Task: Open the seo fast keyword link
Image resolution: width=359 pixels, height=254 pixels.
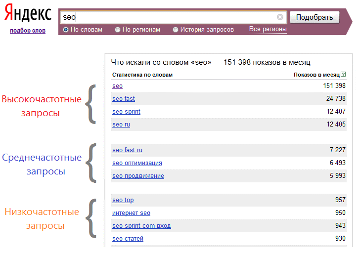Action: pyautogui.click(x=124, y=99)
